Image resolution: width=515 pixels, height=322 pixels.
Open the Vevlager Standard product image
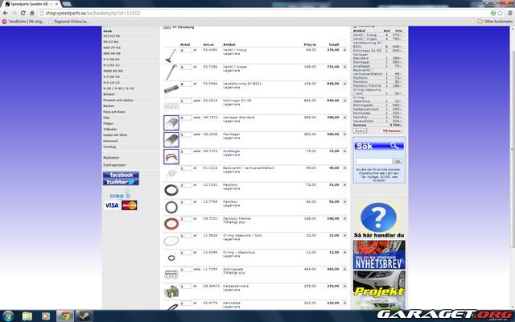pos(171,122)
